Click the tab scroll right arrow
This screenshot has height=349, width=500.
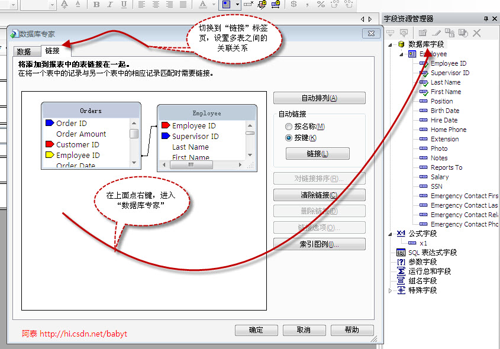tap(370, 19)
